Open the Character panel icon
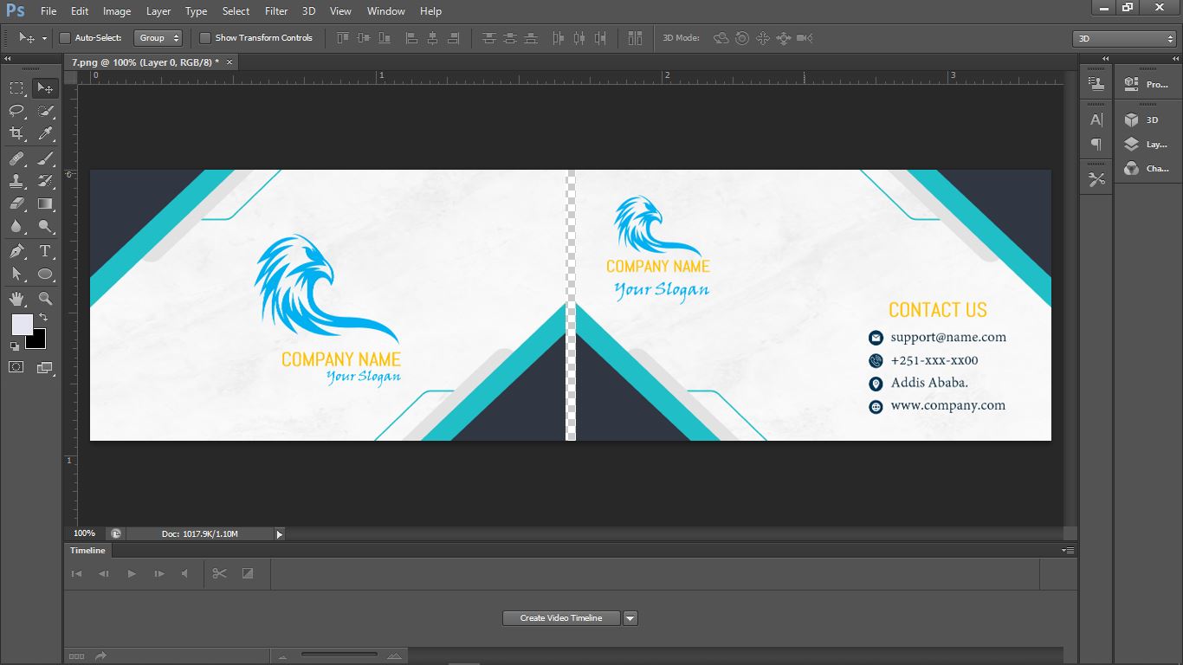Screen dimensions: 1183x665 point(1097,119)
